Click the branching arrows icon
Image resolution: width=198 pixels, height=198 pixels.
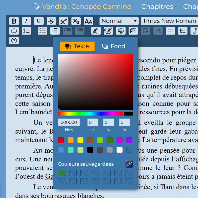158,31
